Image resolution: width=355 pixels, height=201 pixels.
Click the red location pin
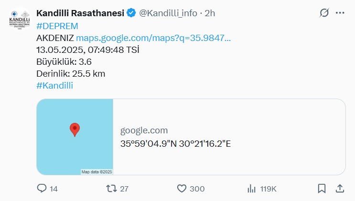coord(75,129)
